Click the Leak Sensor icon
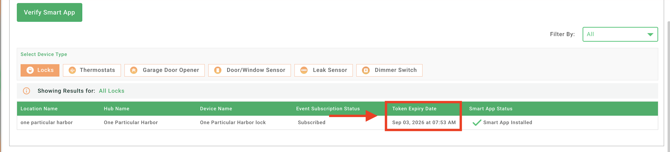Viewport: 670px width, 152px height. (304, 70)
